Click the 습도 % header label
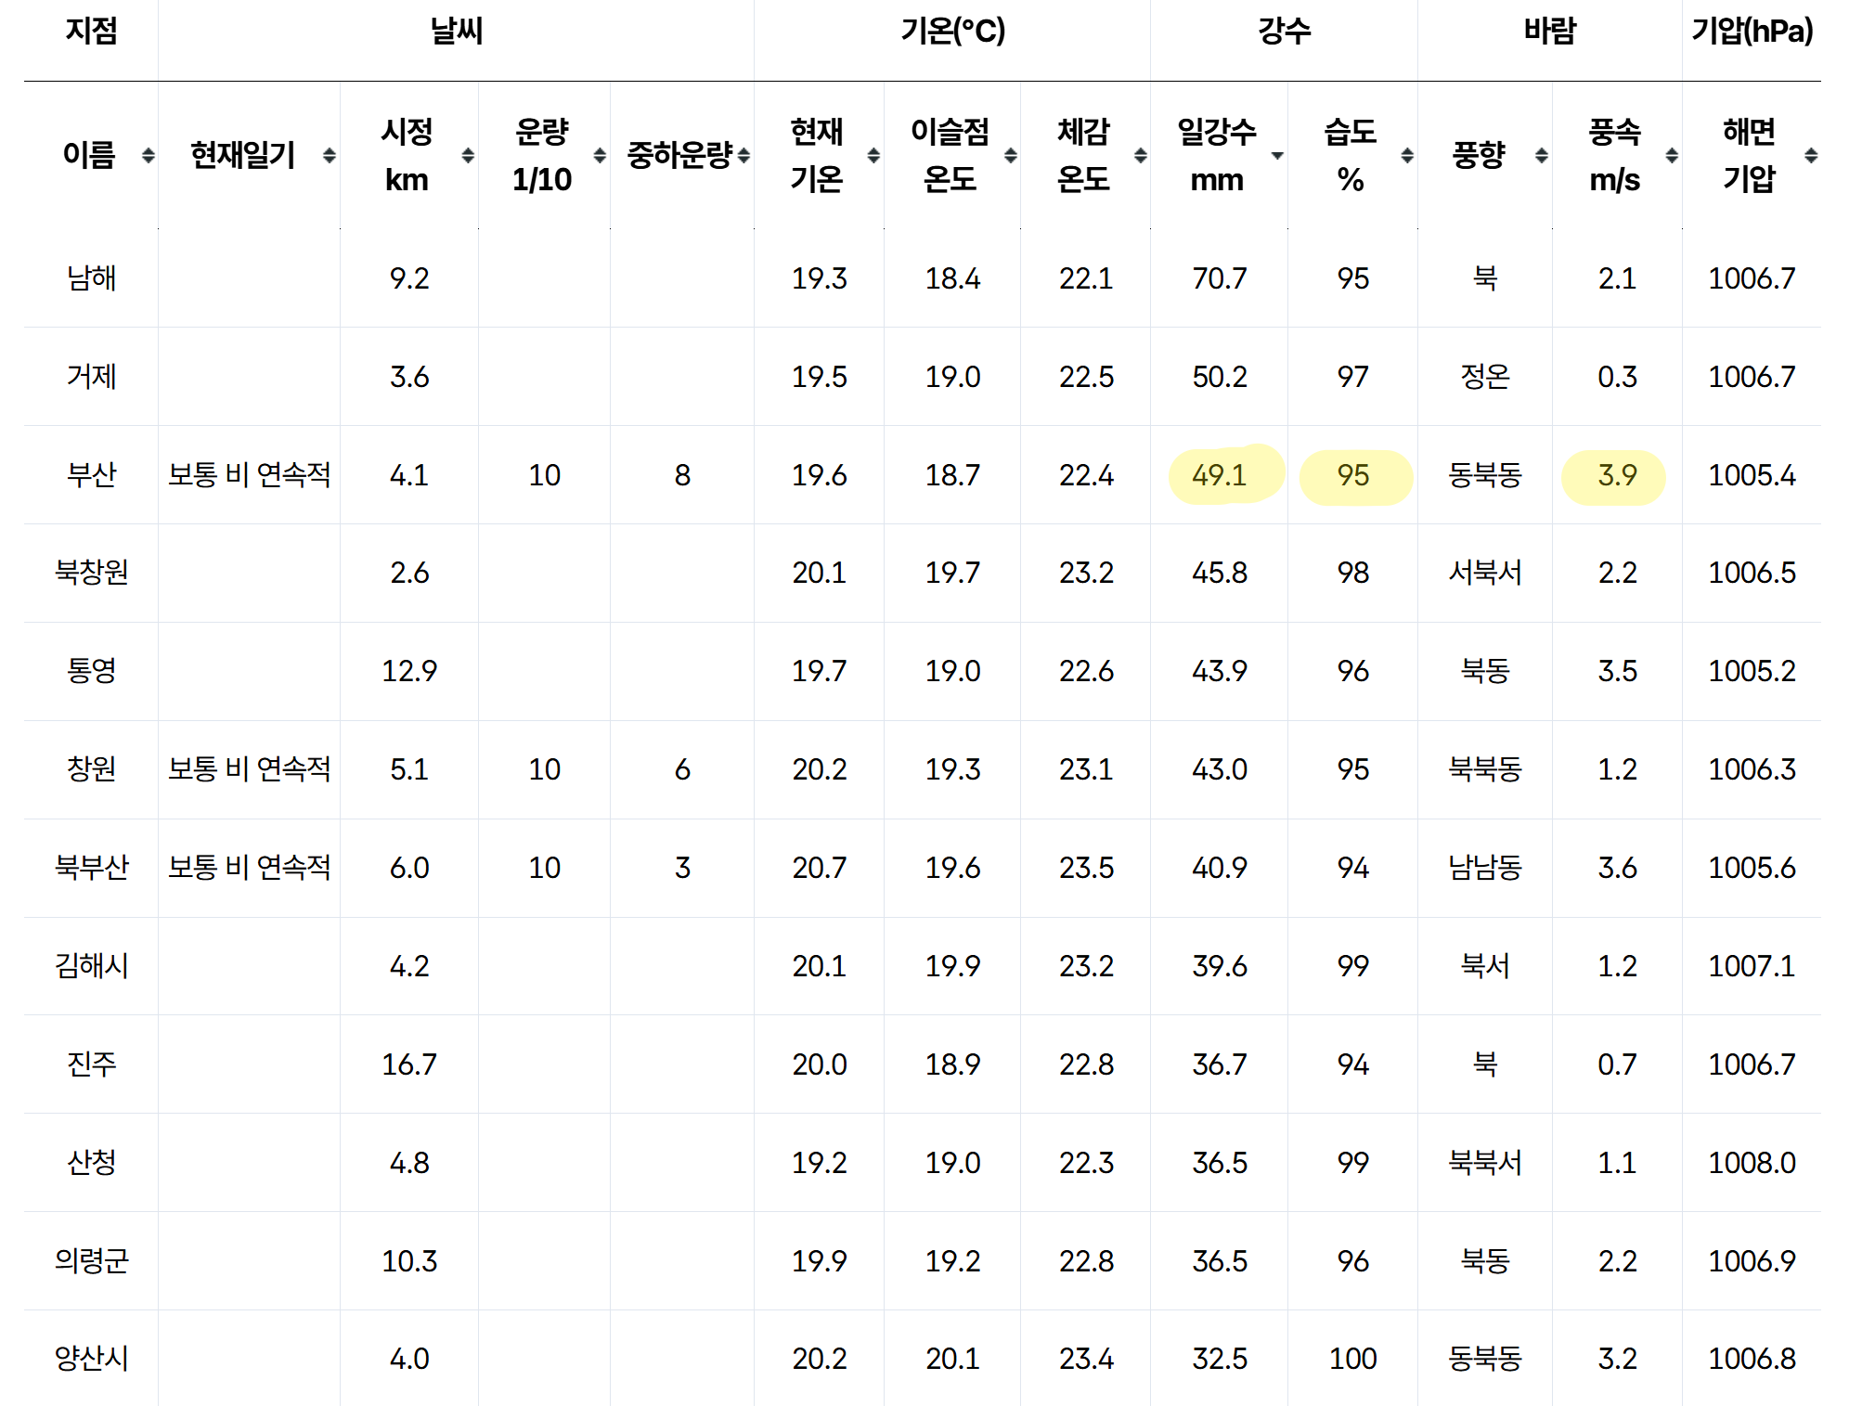1862x1406 pixels. pos(1351,155)
